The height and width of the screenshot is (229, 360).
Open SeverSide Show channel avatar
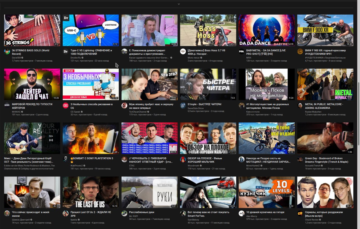[183, 105]
